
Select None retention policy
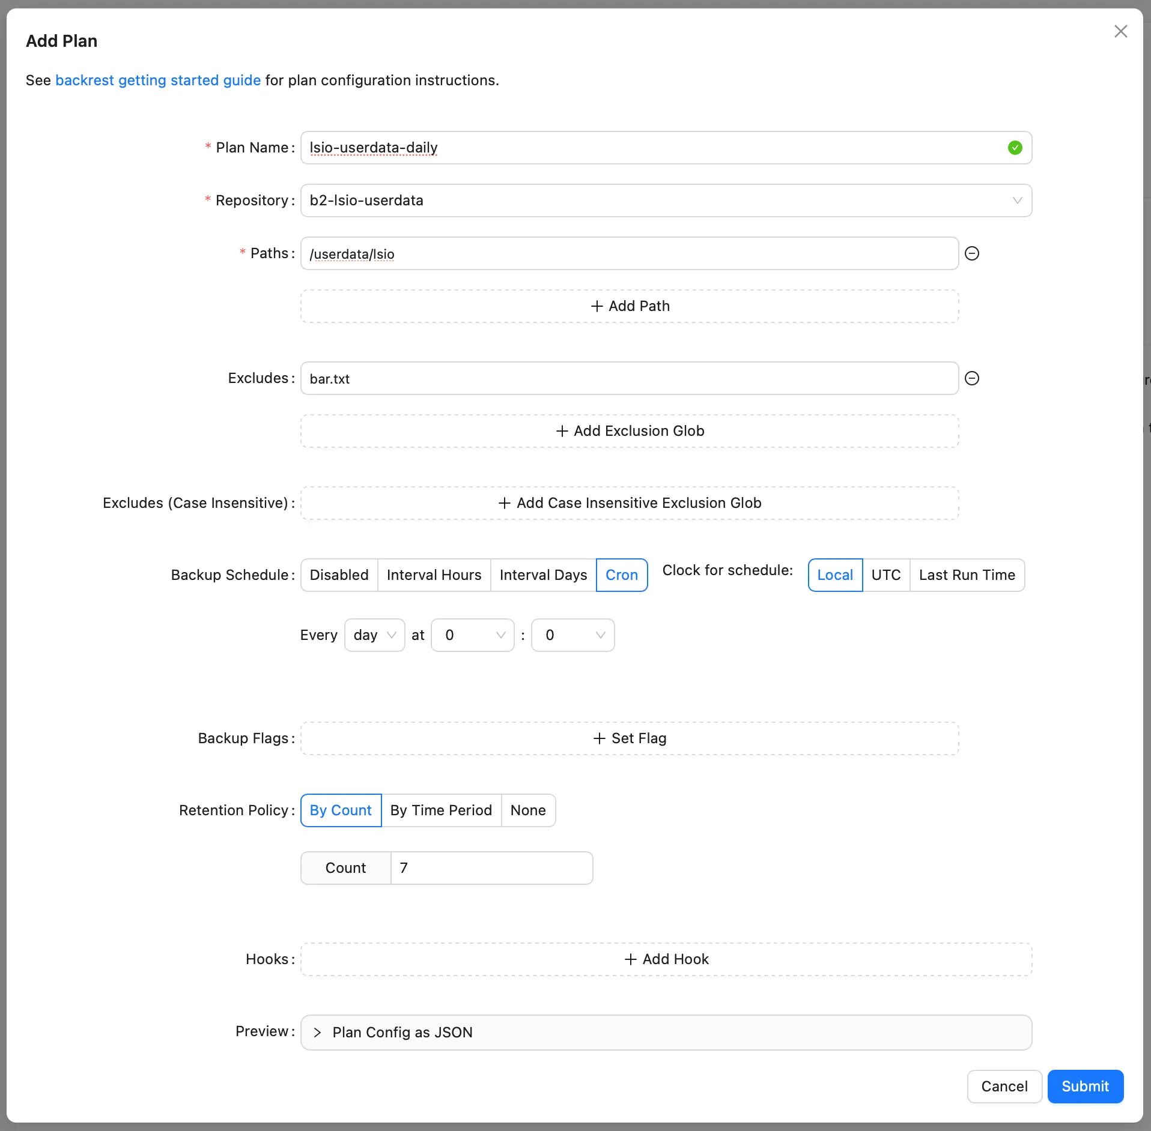click(528, 810)
